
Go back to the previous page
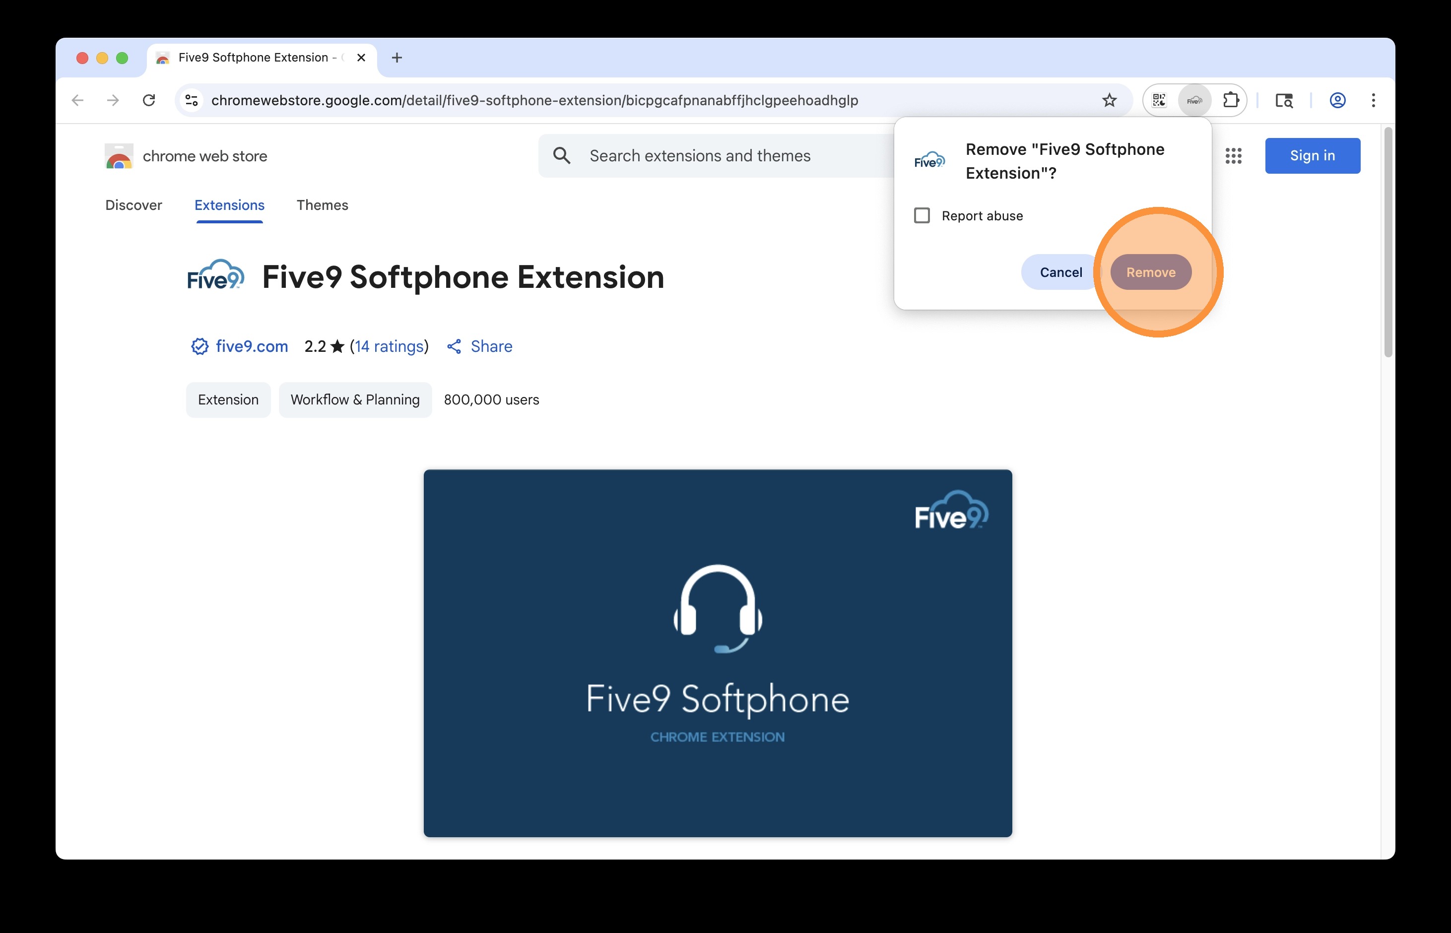(77, 100)
